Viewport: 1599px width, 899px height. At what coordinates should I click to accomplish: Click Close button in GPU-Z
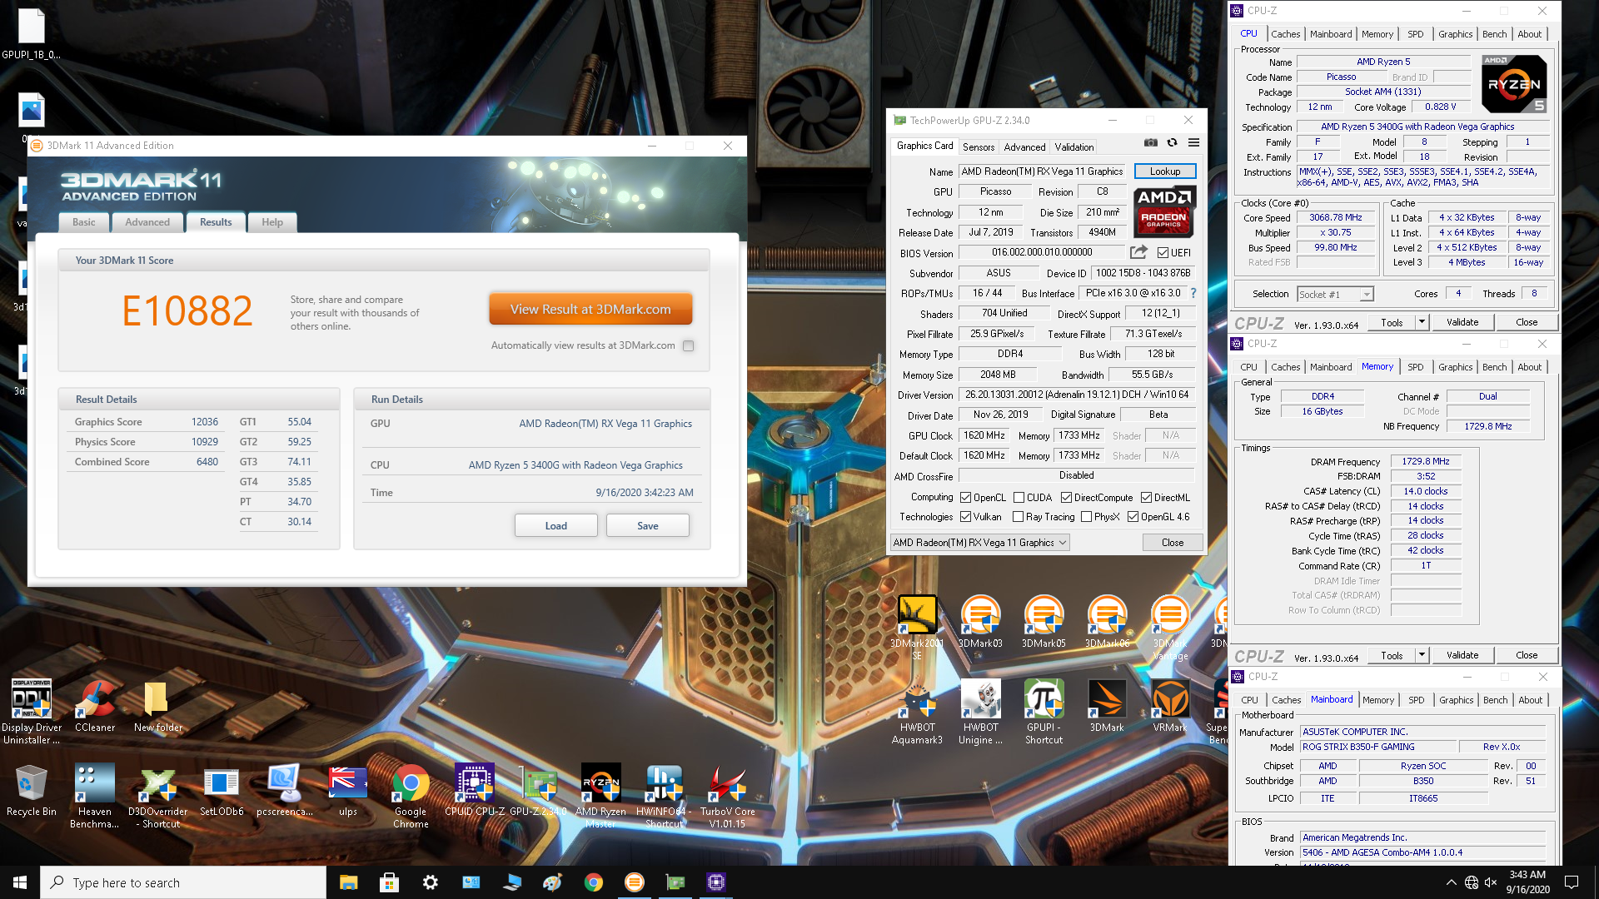[1173, 543]
